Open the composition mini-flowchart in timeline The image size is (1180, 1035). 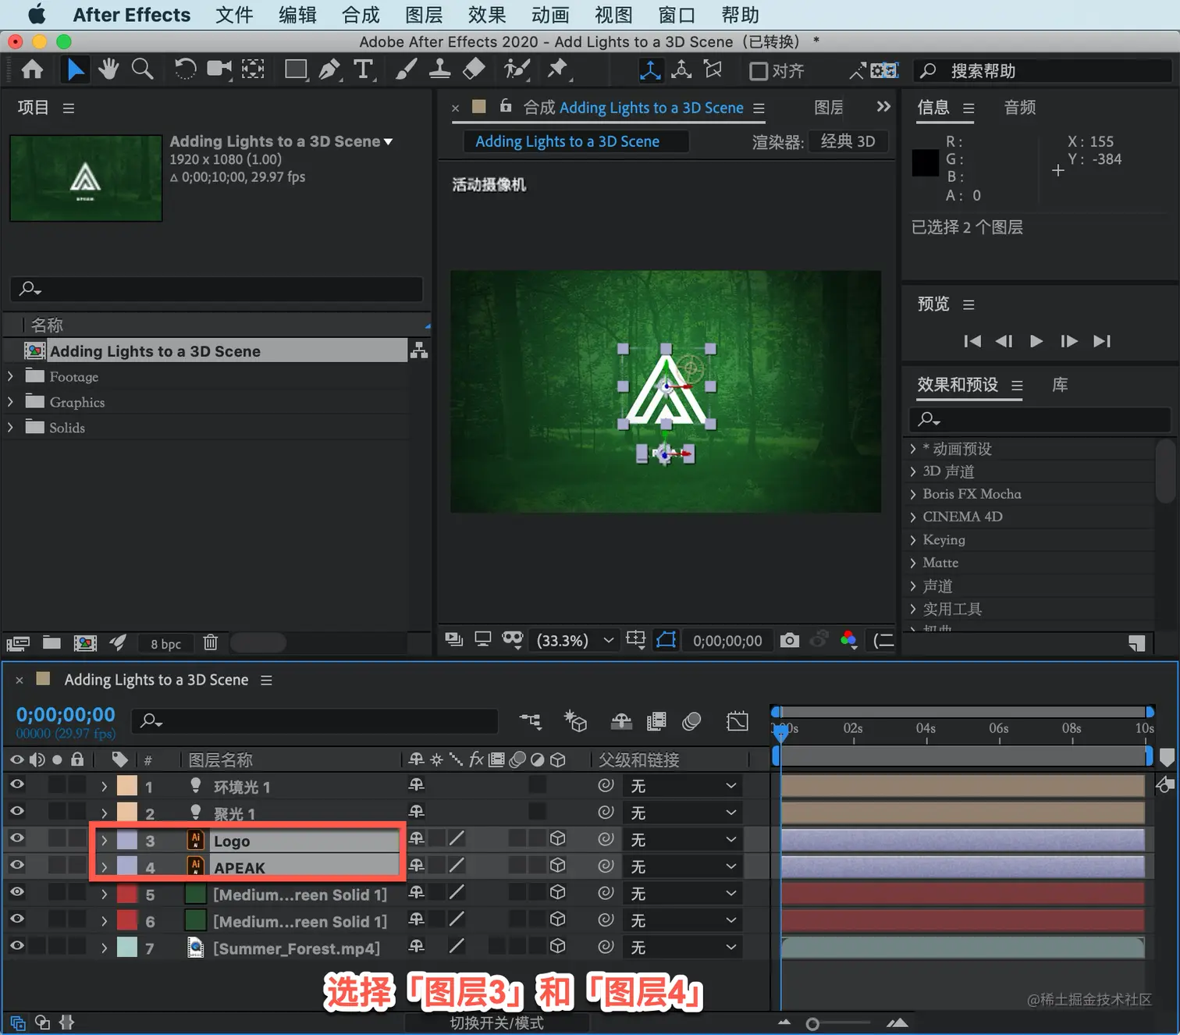(531, 721)
